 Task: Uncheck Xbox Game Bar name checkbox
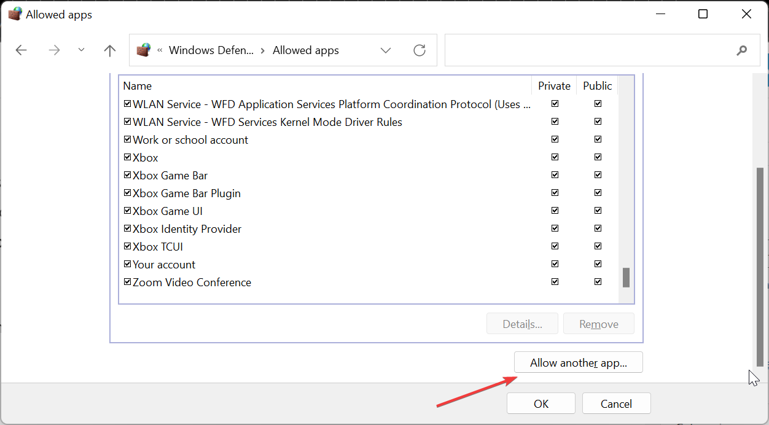128,176
